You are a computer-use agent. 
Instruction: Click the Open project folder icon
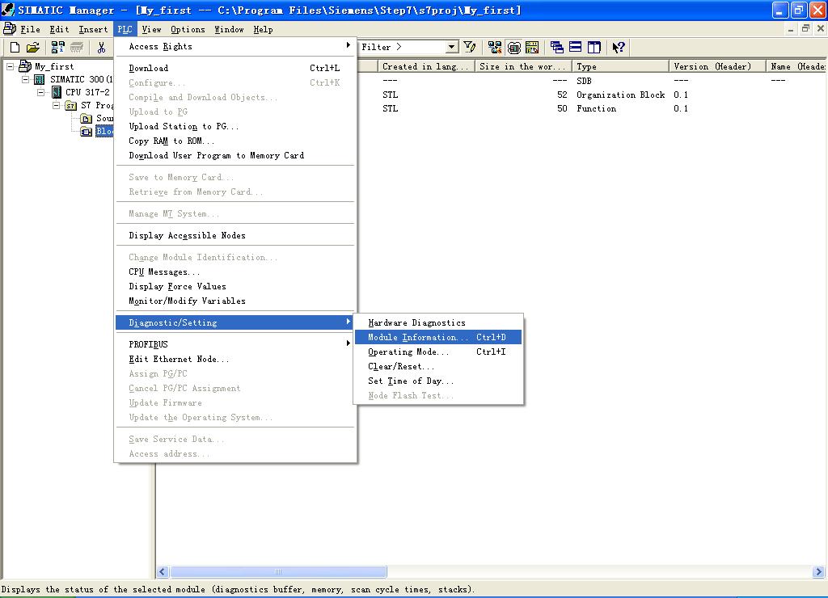[32, 48]
